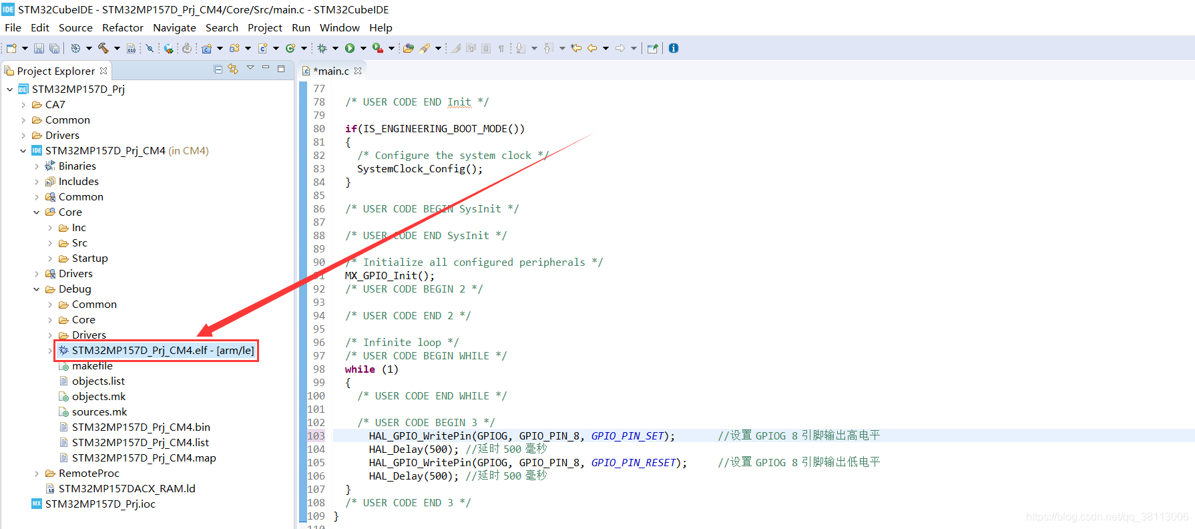Click the MX_GPIO_Init(); code line

click(390, 275)
